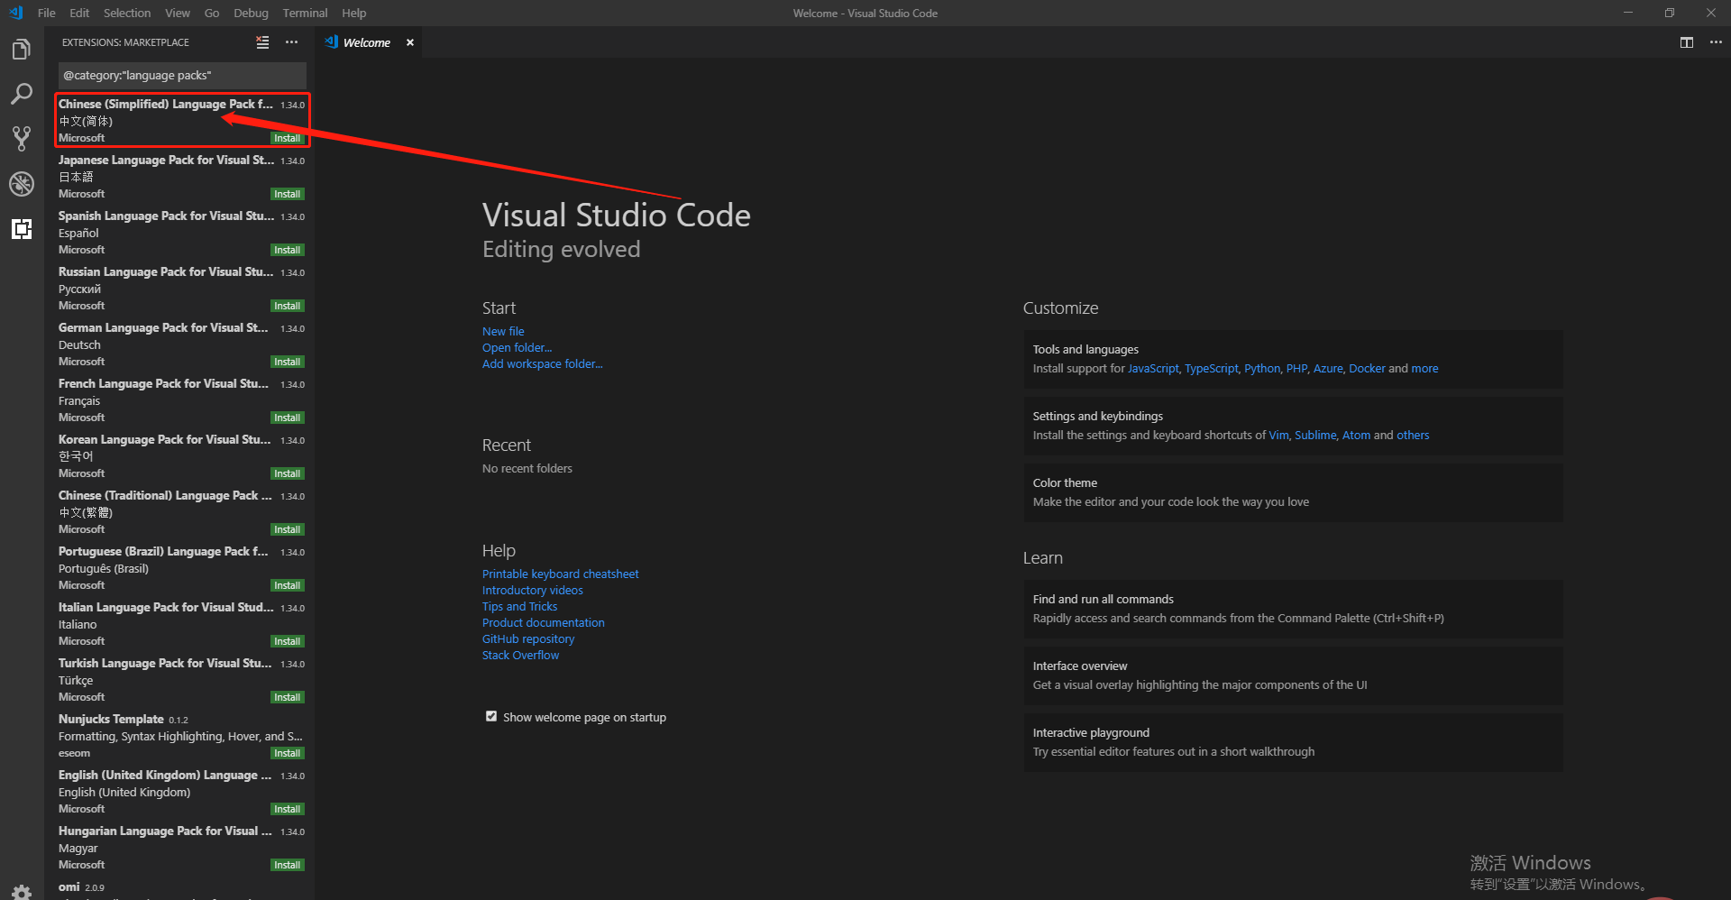1731x900 pixels.
Task: Install Spanish Language Pack
Action: 288,250
